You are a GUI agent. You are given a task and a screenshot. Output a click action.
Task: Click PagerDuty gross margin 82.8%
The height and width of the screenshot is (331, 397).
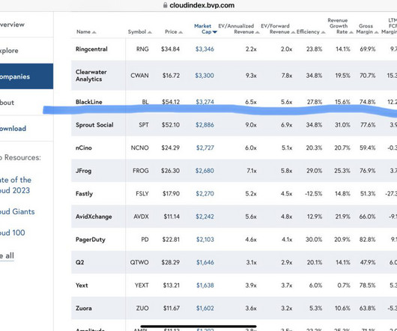[367, 240]
